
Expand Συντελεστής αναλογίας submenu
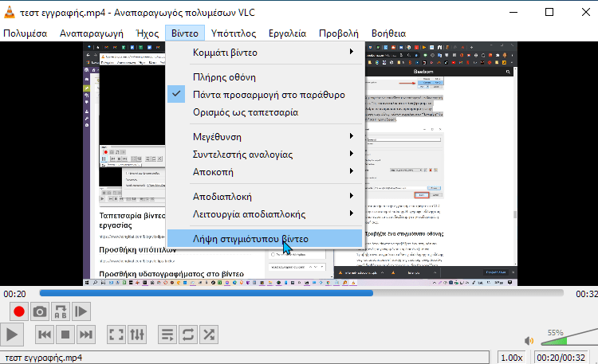[265, 154]
